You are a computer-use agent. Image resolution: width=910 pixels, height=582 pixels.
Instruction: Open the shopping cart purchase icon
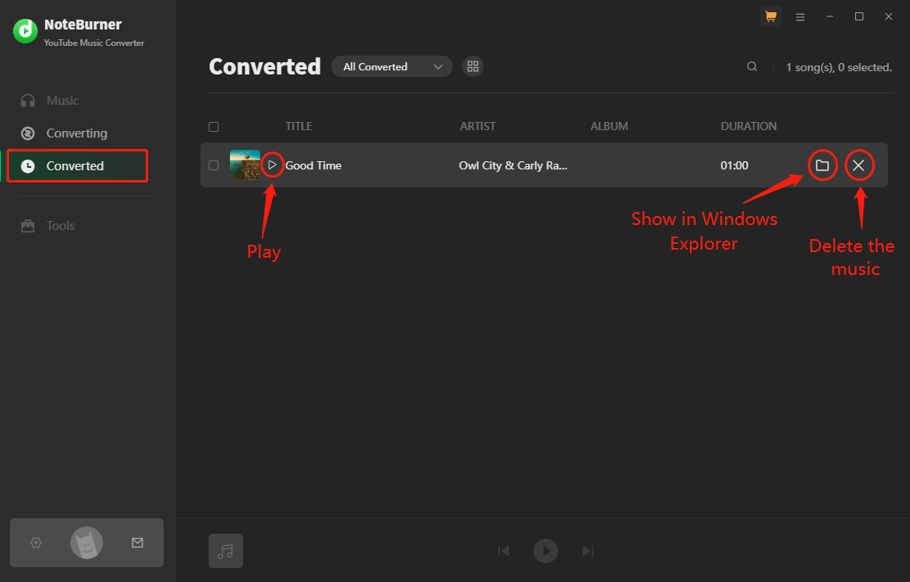point(771,17)
